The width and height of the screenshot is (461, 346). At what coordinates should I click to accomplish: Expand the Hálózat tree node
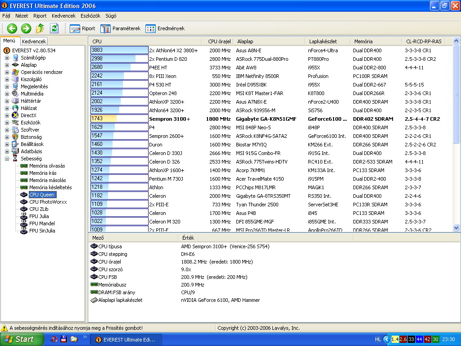coord(7,108)
